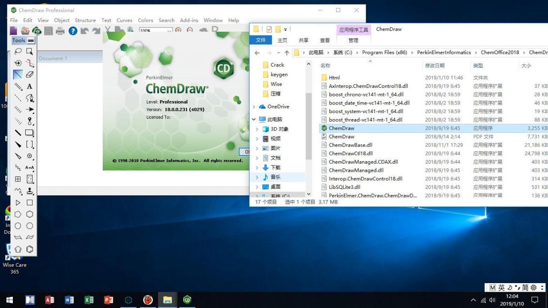
Task: Select the Brackets tool
Action: [30, 144]
